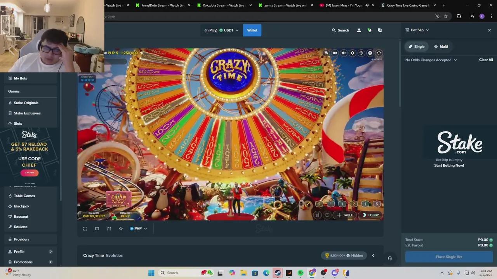
Task: Open a new browser tab
Action: pyautogui.click(x=444, y=5)
